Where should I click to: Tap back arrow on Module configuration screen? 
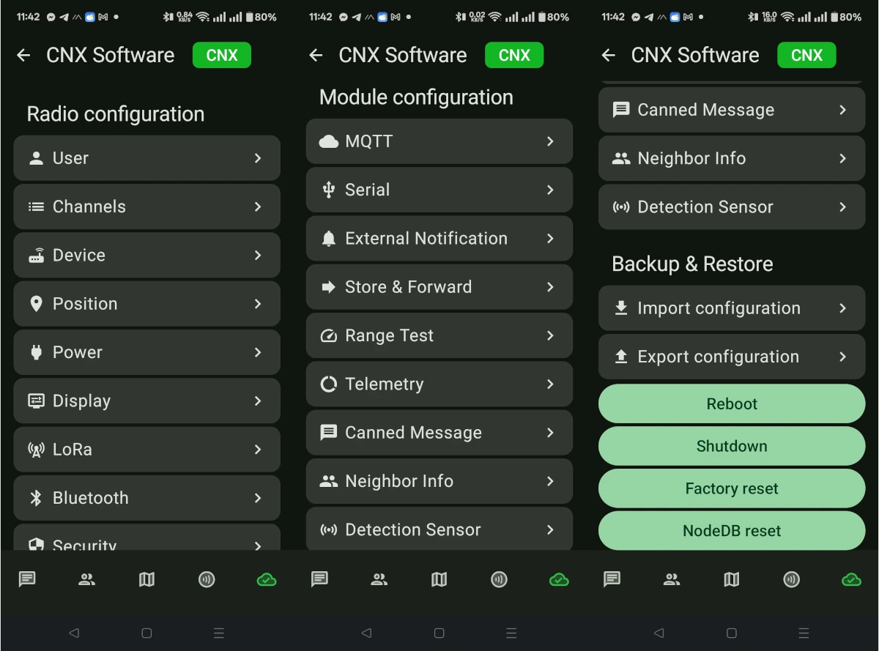pos(316,55)
